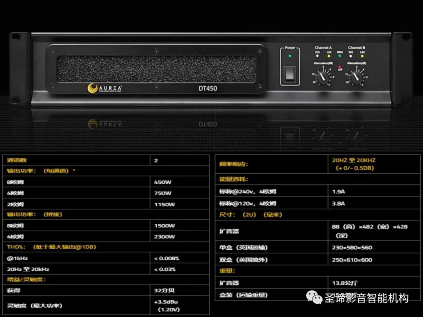The width and height of the screenshot is (423, 317).
Task: Select the 通道数 row label
Action: (x=17, y=160)
